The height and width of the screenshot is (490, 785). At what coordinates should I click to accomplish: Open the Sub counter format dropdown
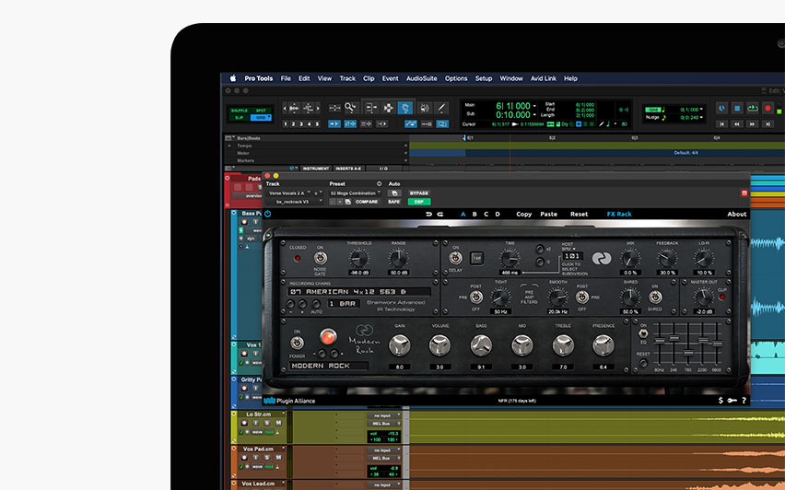coord(534,115)
